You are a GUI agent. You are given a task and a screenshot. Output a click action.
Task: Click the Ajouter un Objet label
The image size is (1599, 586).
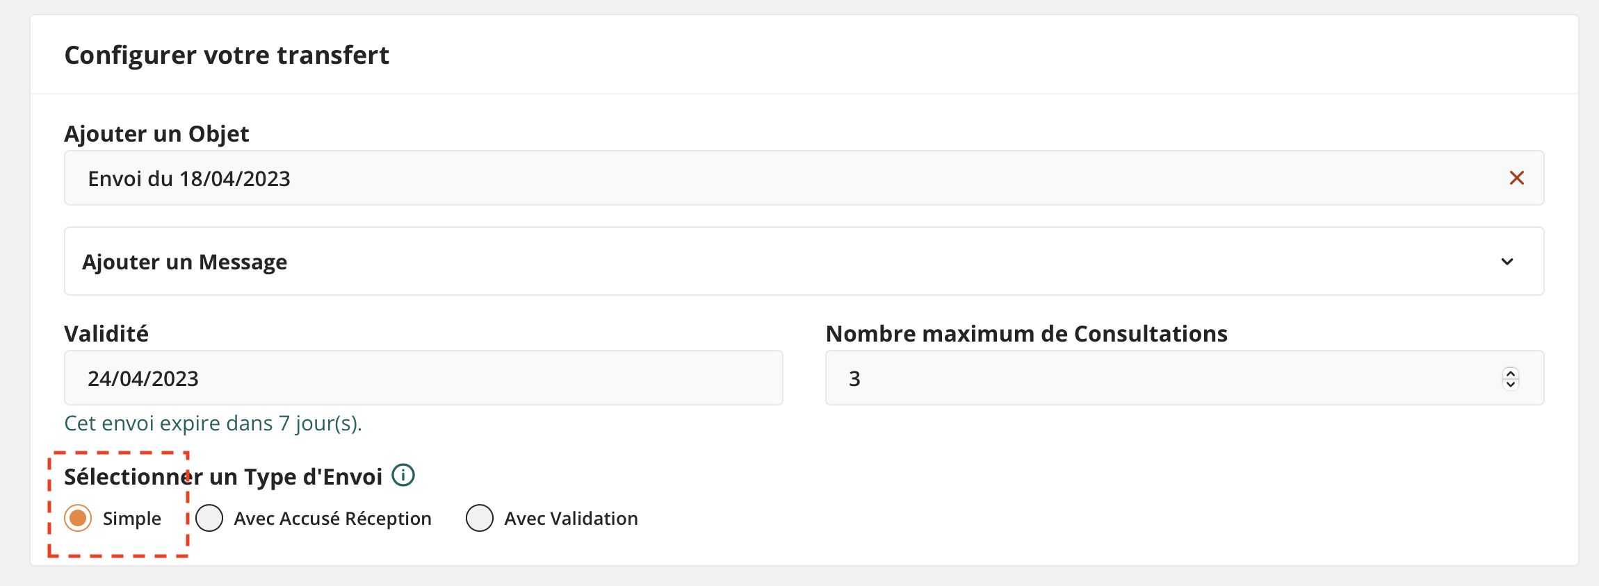coord(156,134)
